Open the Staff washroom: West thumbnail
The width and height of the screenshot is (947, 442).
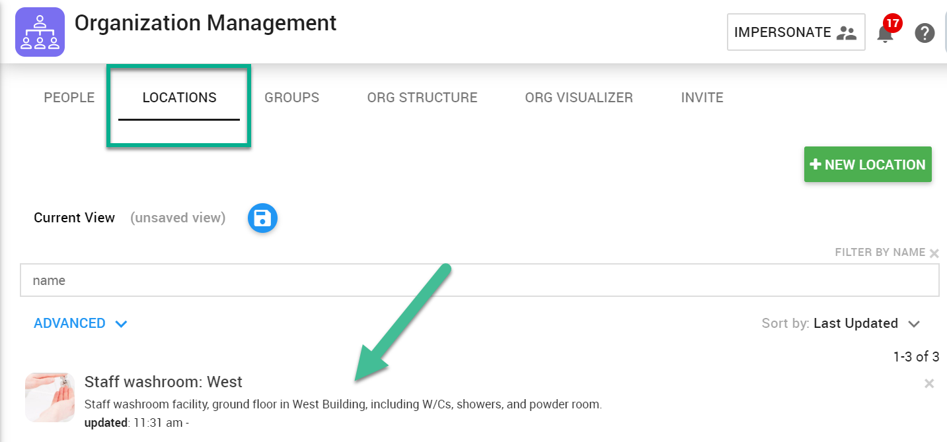pyautogui.click(x=50, y=397)
